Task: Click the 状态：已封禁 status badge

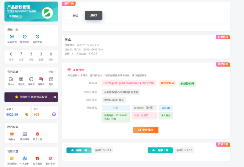Action: click(x=144, y=116)
